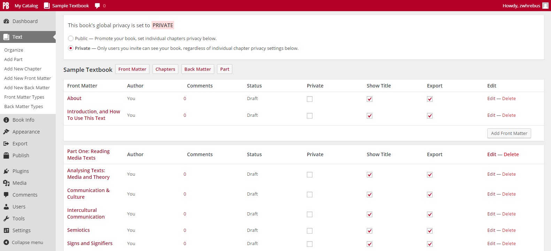Open Communication & Culture chapter link

coord(88,193)
